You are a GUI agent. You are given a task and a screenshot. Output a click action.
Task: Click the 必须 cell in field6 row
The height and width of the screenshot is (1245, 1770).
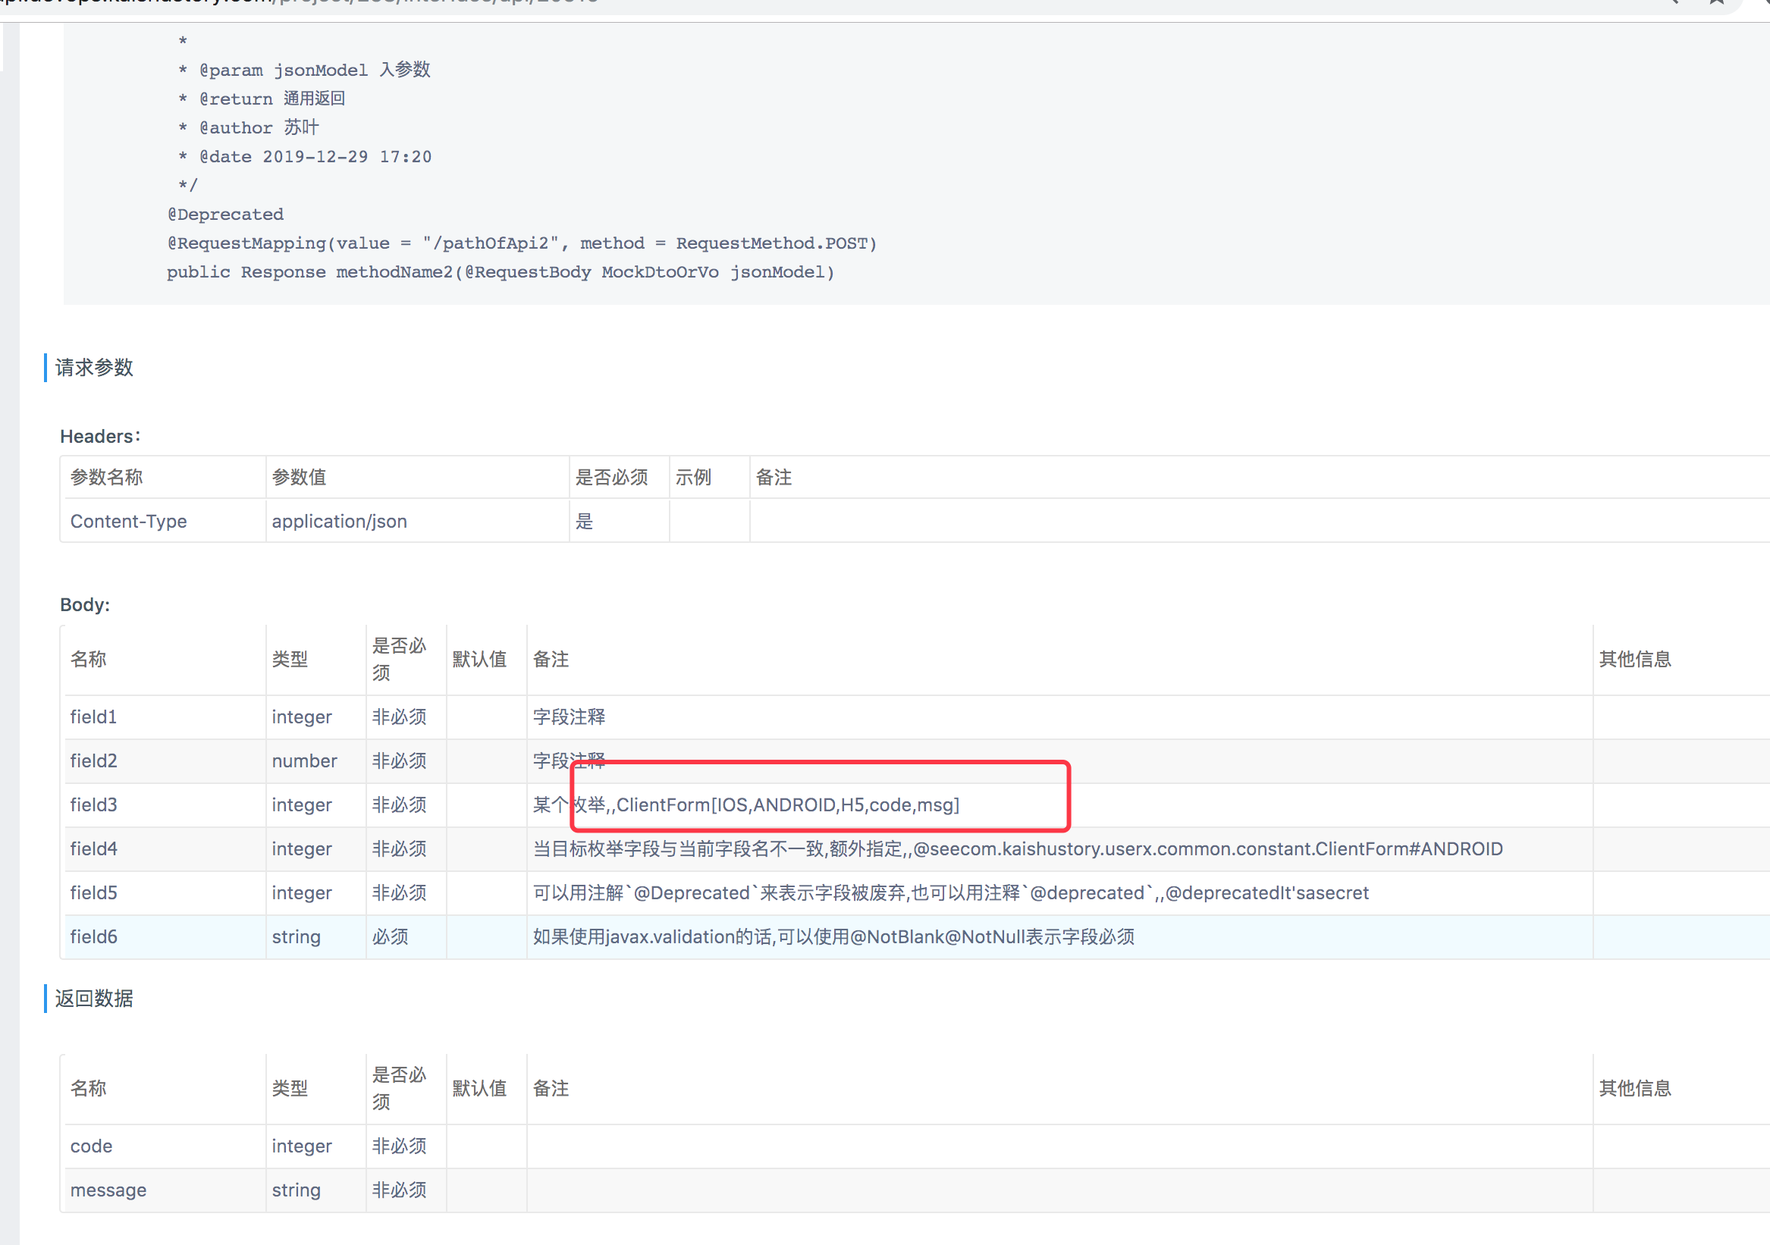point(390,936)
